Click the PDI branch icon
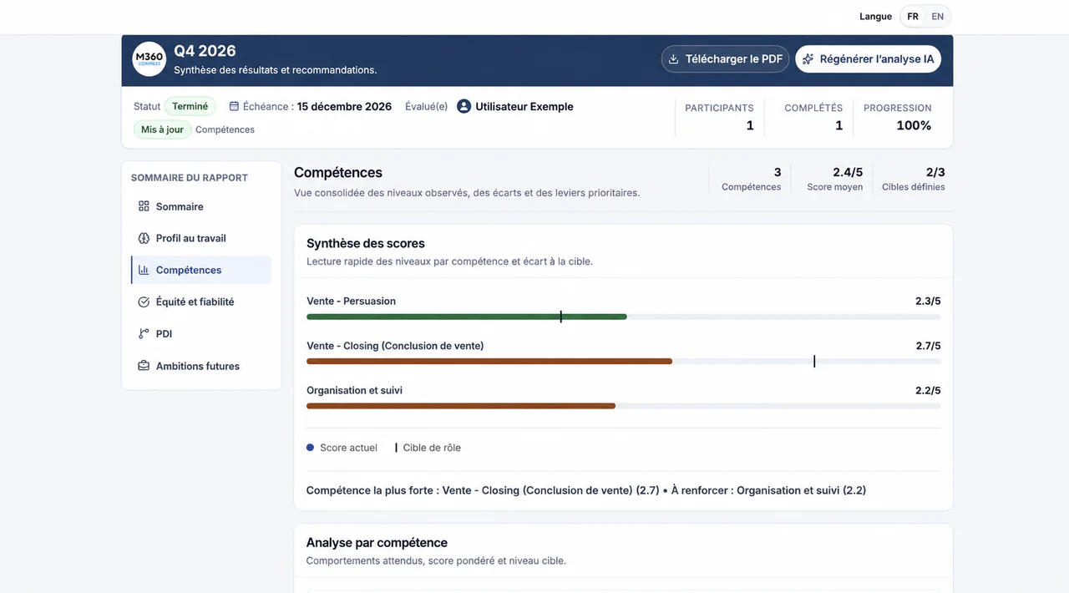Image resolution: width=1069 pixels, height=593 pixels. click(x=144, y=333)
